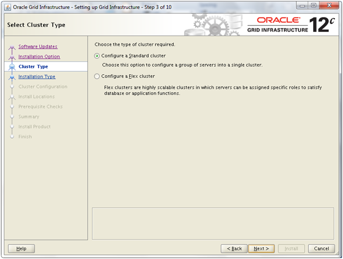Go back with the Back button
The height and width of the screenshot is (259, 343).
point(234,249)
